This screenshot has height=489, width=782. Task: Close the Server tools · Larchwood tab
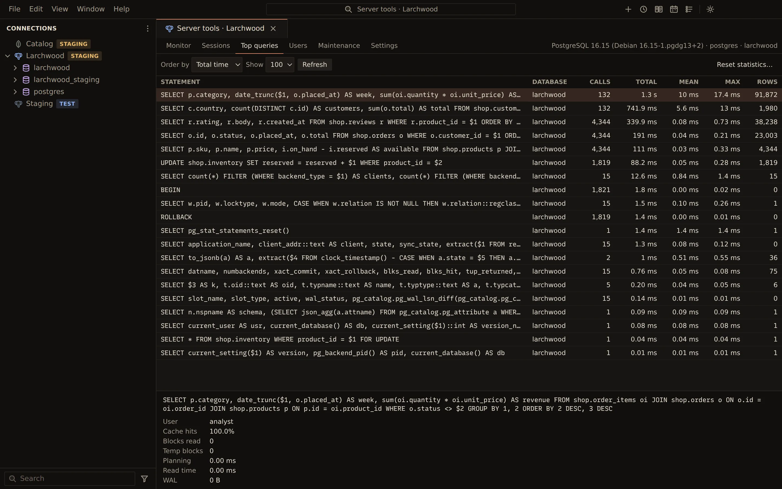coord(273,29)
